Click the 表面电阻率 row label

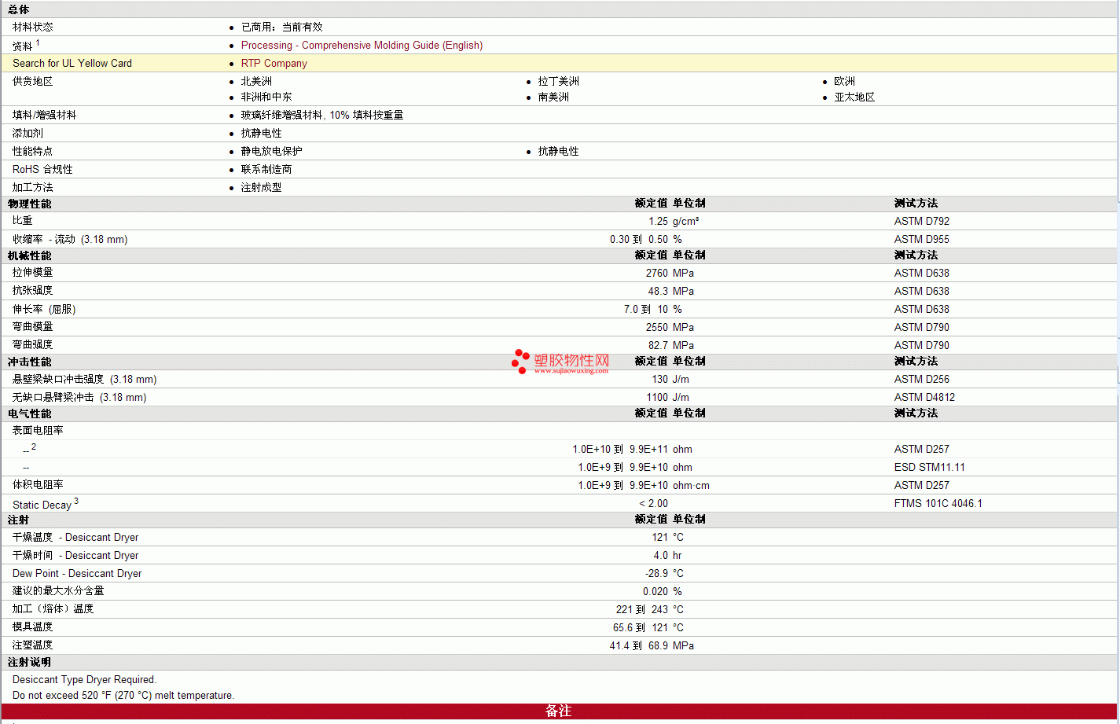click(x=39, y=431)
